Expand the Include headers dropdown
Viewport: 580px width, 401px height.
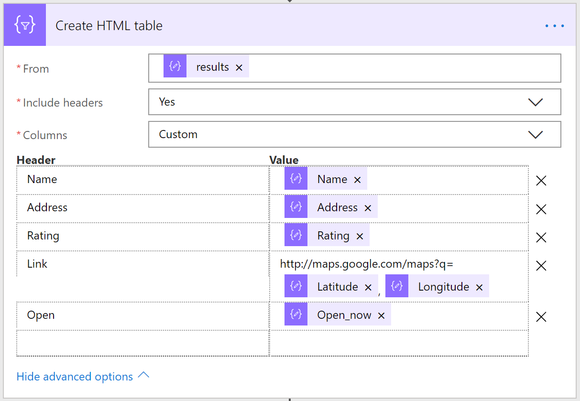click(x=535, y=102)
